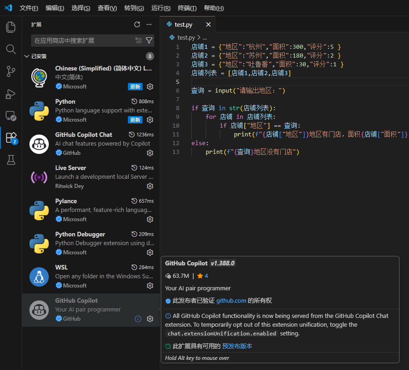The height and width of the screenshot is (370, 409).
Task: Open the WSL extension gear settings
Action: 150,286
